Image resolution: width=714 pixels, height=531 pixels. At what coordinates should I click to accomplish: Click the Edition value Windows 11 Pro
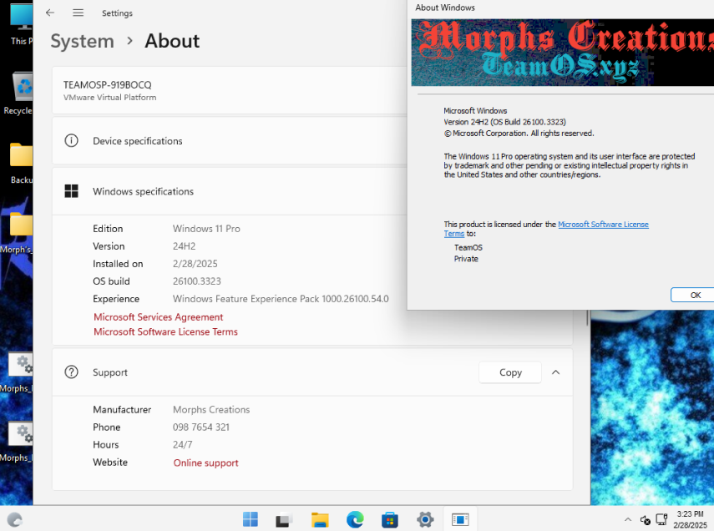[x=206, y=229]
